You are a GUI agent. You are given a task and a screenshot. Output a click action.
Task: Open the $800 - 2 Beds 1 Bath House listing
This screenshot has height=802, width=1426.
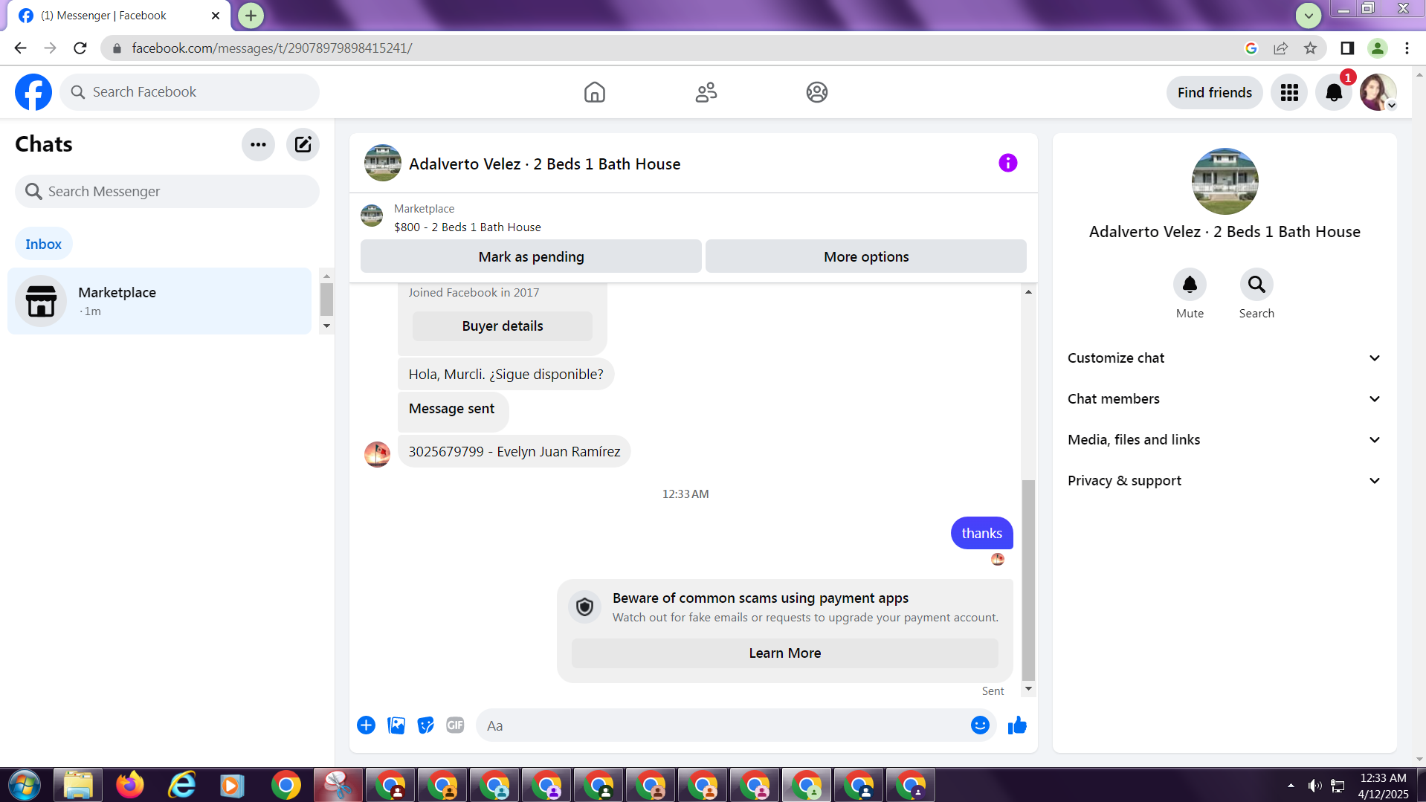(468, 227)
